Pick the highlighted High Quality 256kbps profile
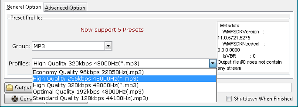The height and width of the screenshot is (107, 298). (124, 79)
